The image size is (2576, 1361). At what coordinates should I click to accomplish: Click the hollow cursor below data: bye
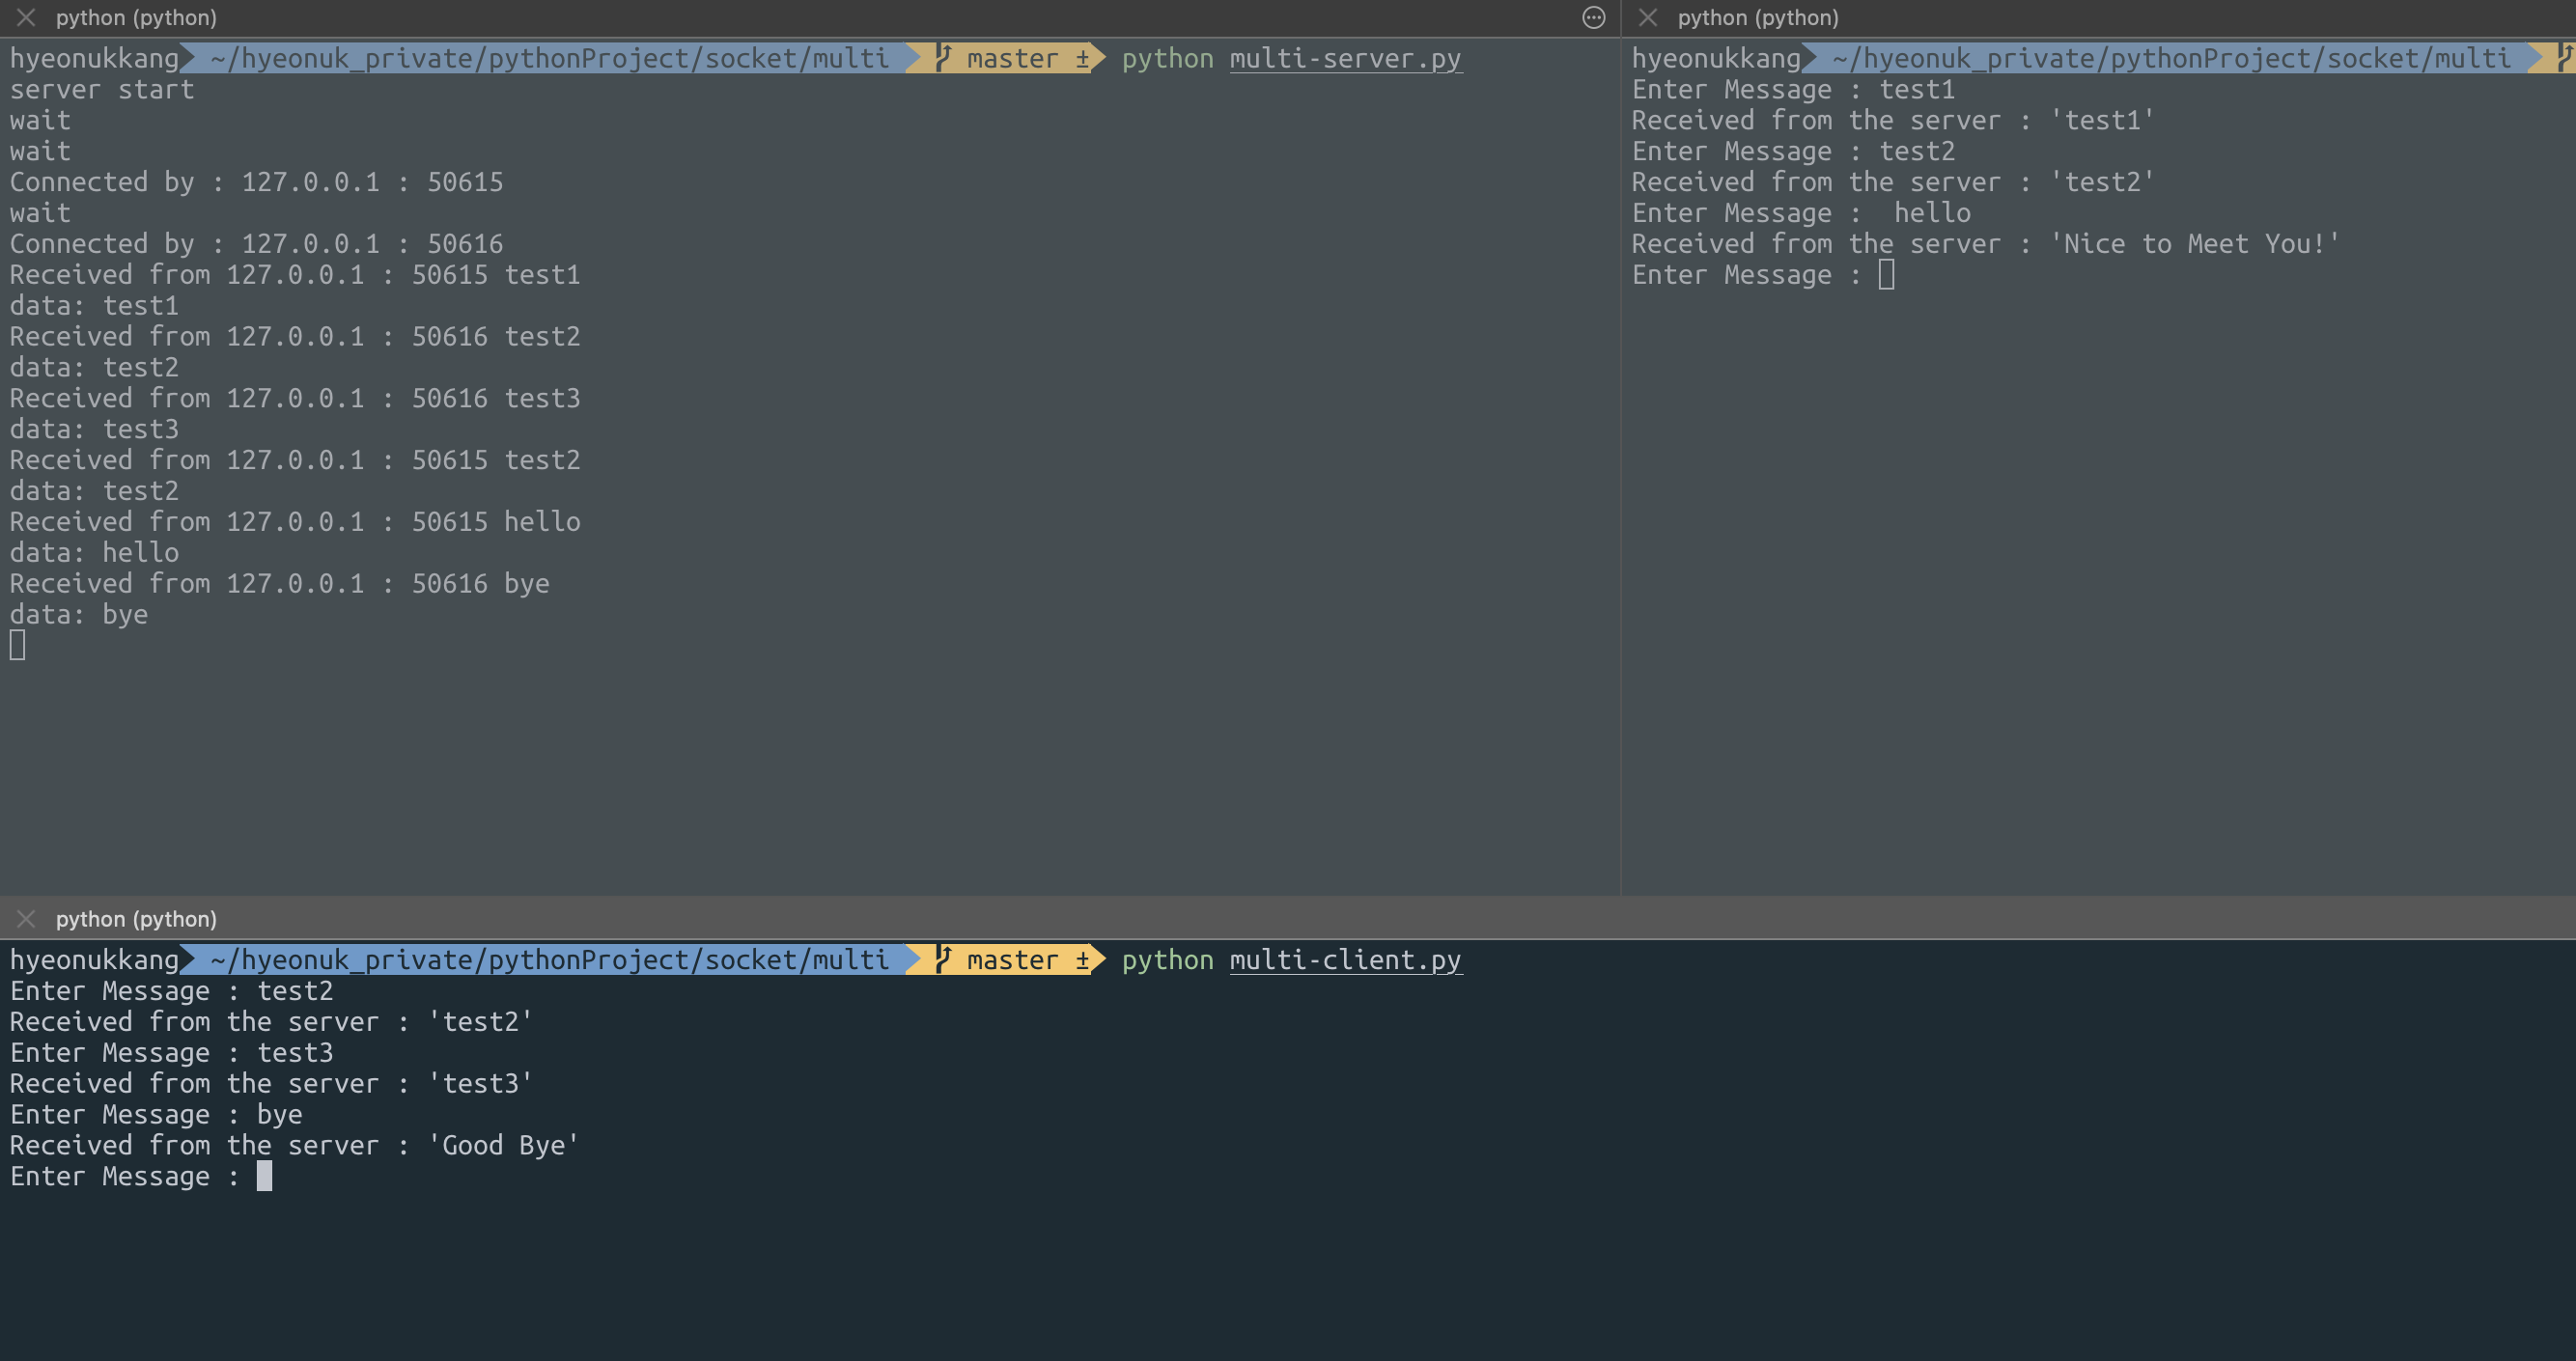coord(18,646)
